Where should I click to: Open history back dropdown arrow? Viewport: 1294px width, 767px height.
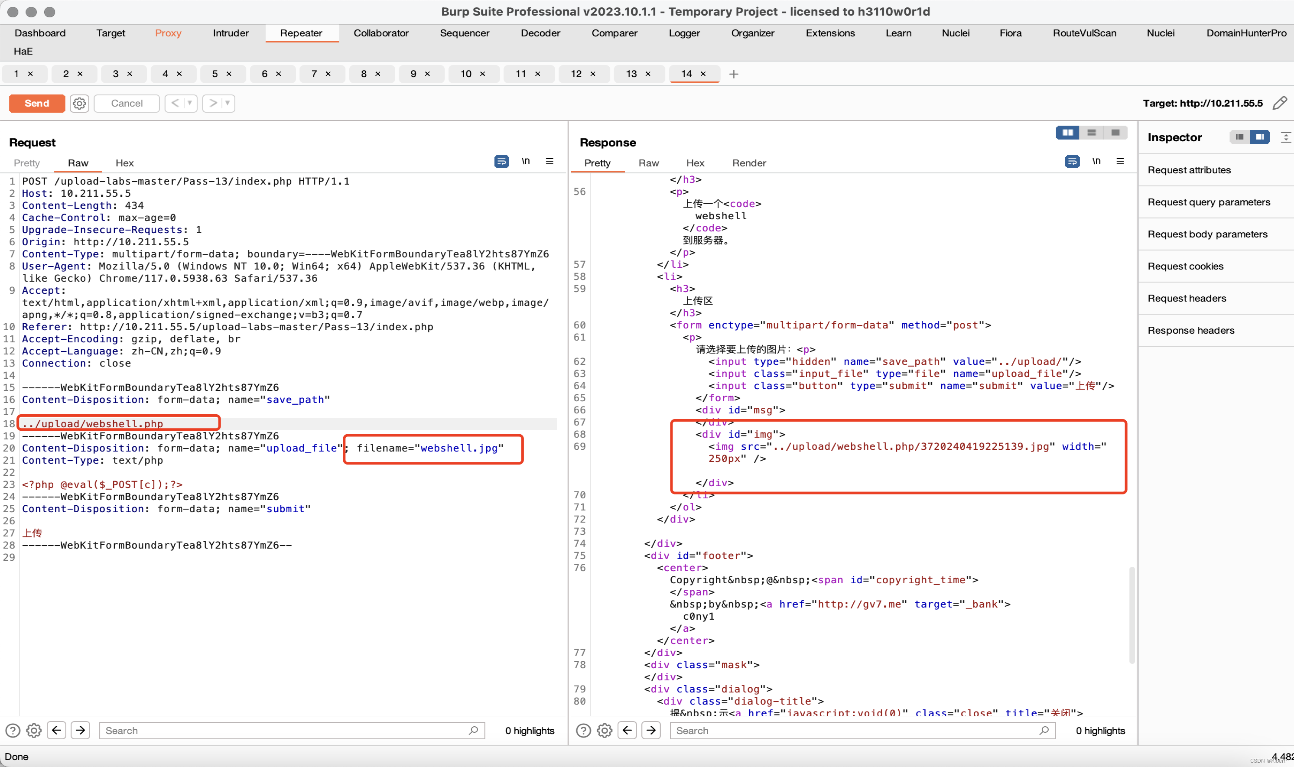coord(190,104)
